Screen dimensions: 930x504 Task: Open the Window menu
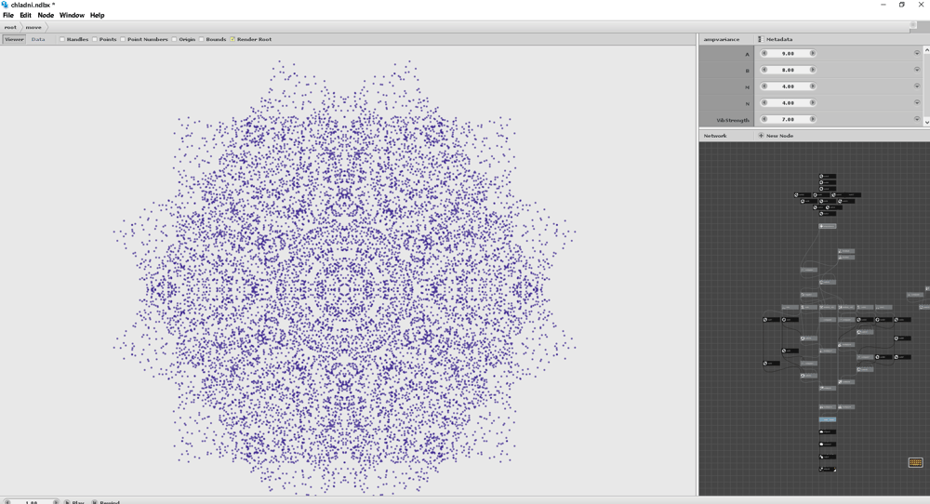coord(72,16)
